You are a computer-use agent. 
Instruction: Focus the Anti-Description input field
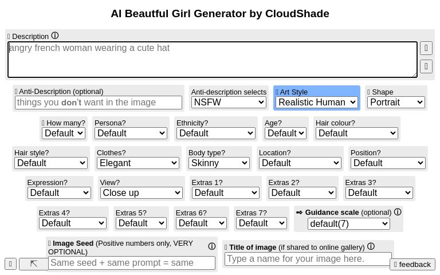99,103
